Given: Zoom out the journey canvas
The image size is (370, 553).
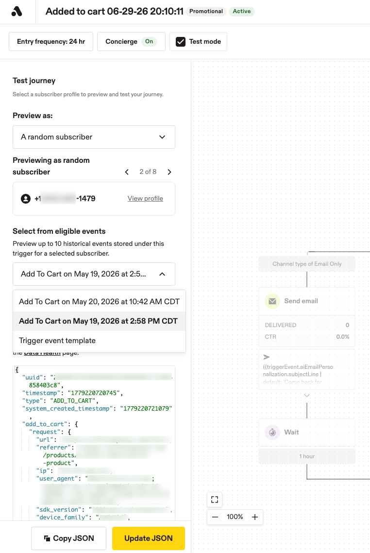Looking at the screenshot, I should coord(215,517).
